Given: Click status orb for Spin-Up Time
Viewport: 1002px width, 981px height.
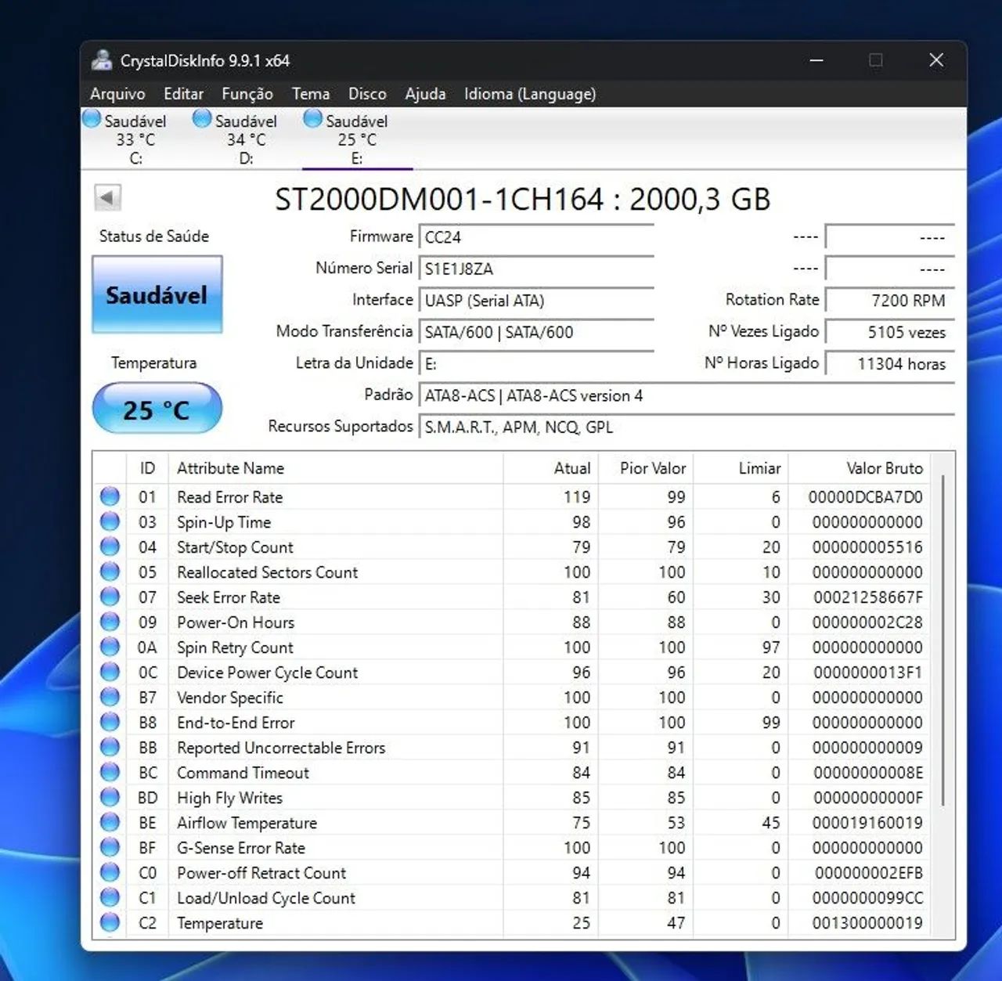Looking at the screenshot, I should pyautogui.click(x=110, y=521).
